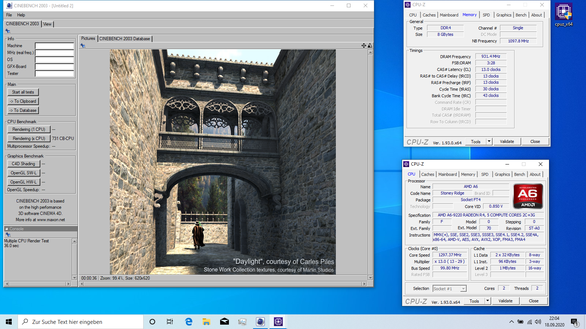The image size is (586, 329).
Task: Launch Microsoft Edge from taskbar
Action: (x=189, y=322)
